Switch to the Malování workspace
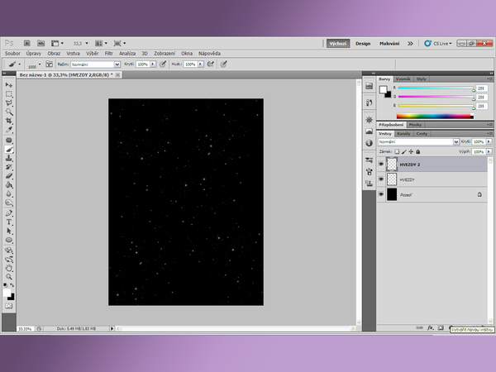496x372 pixels. 389,43
